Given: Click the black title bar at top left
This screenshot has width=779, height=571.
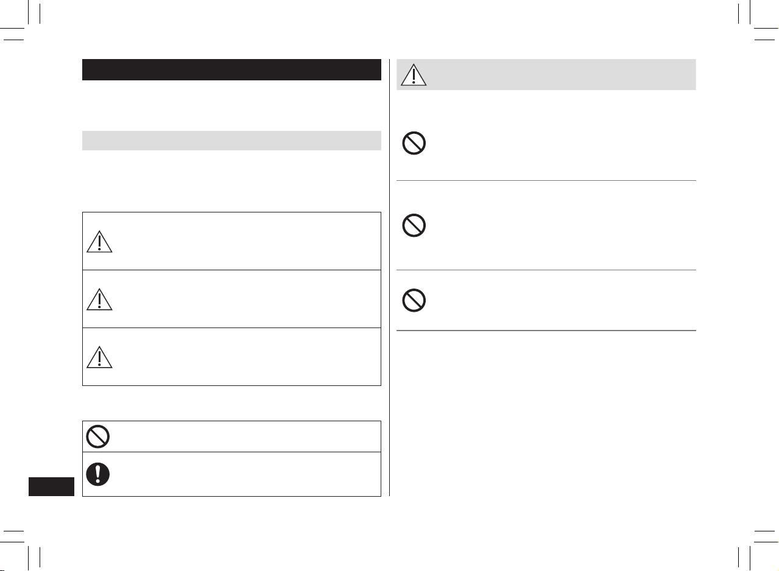Looking at the screenshot, I should 231,69.
